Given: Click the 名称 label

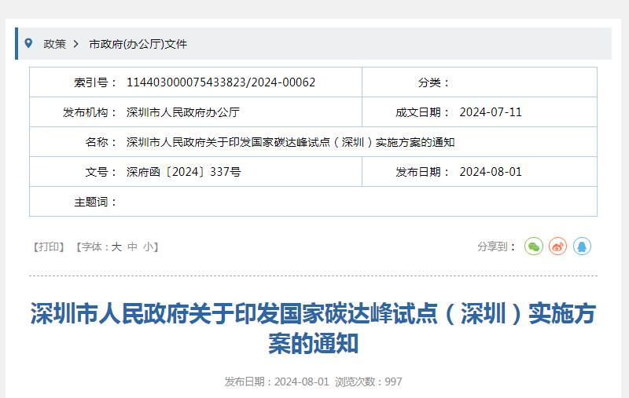Looking at the screenshot, I should click(x=101, y=142).
